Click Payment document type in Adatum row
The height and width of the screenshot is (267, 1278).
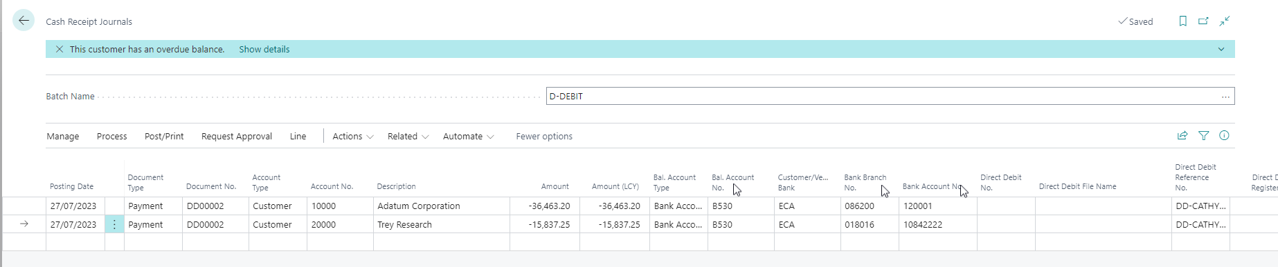[x=153, y=206]
